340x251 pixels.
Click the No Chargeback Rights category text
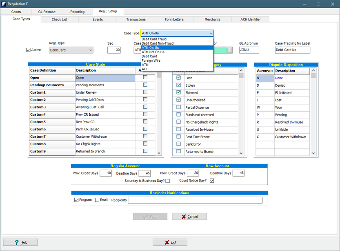pos(202,122)
